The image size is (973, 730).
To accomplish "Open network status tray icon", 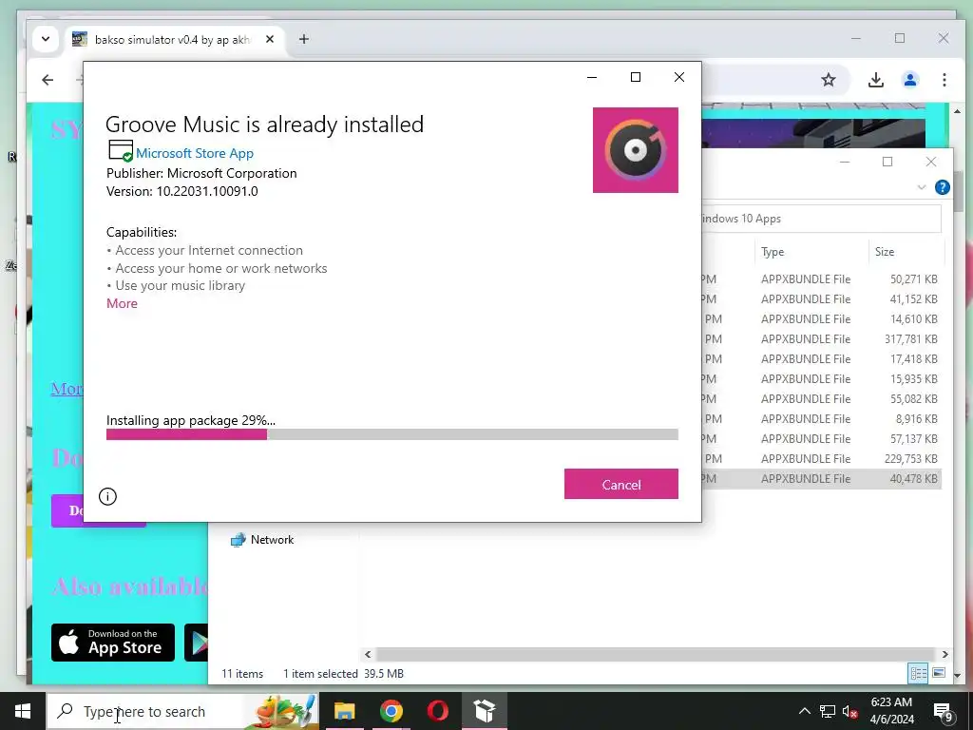I will pyautogui.click(x=828, y=711).
